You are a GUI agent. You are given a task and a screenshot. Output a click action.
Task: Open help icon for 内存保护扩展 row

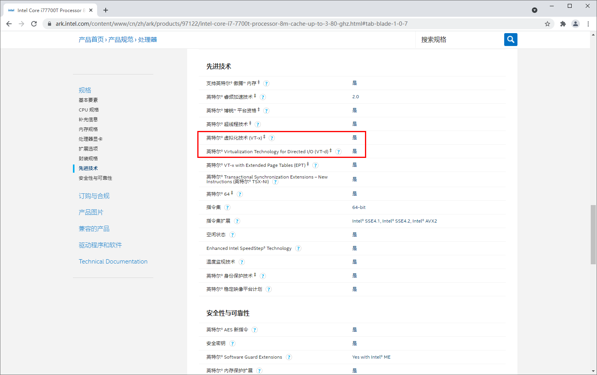[x=259, y=371]
